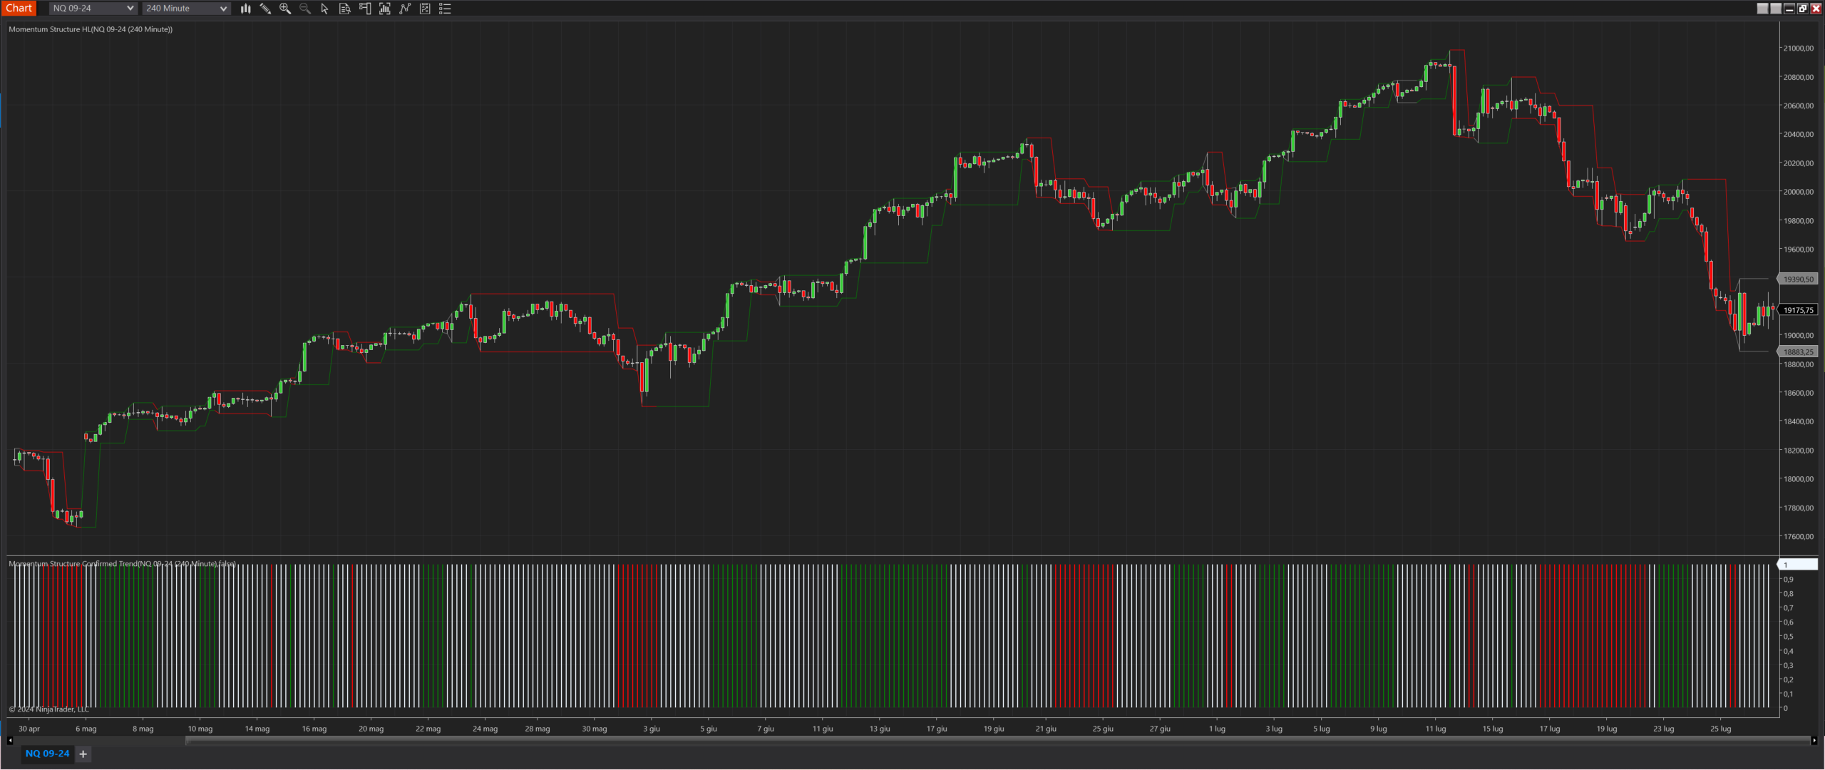Open the bar type chart style icon
The image size is (1825, 770).
(x=245, y=9)
